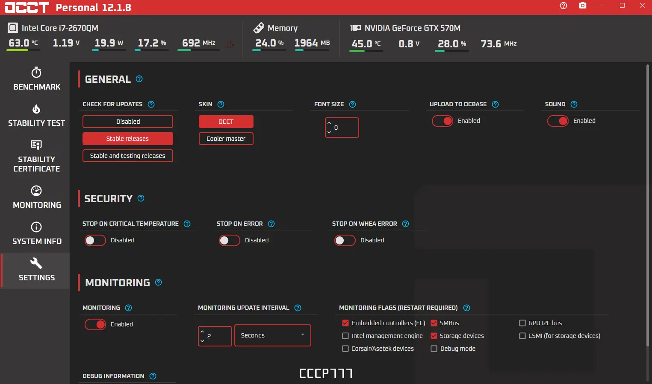Click the GPU usage 28.0 % reading
Viewport: 652px width, 384px height.
point(452,44)
